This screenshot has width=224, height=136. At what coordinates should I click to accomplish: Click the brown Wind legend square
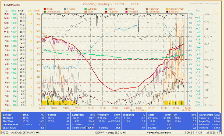(127, 9)
